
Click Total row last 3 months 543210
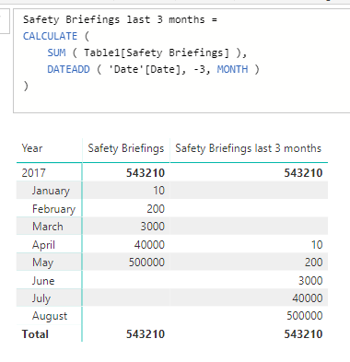pyautogui.click(x=303, y=334)
